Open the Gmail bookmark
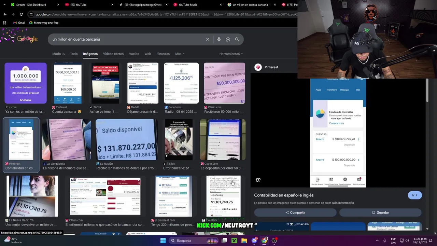Viewport: 437px width, 246px height. click(x=19, y=23)
